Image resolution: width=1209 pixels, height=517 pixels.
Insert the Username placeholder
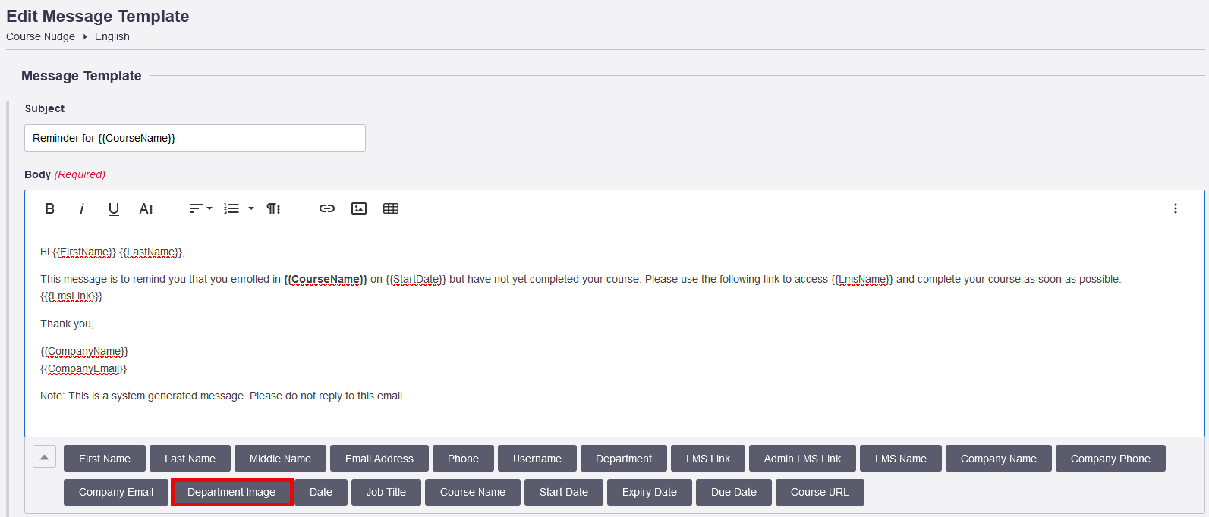click(537, 459)
